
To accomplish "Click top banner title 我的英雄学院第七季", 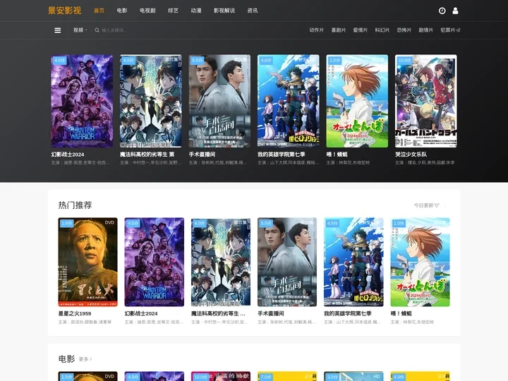I will (x=282, y=155).
